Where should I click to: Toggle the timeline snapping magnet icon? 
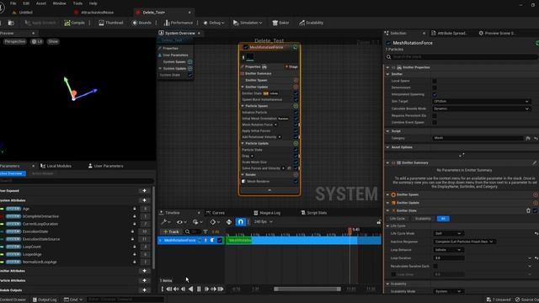point(241,222)
